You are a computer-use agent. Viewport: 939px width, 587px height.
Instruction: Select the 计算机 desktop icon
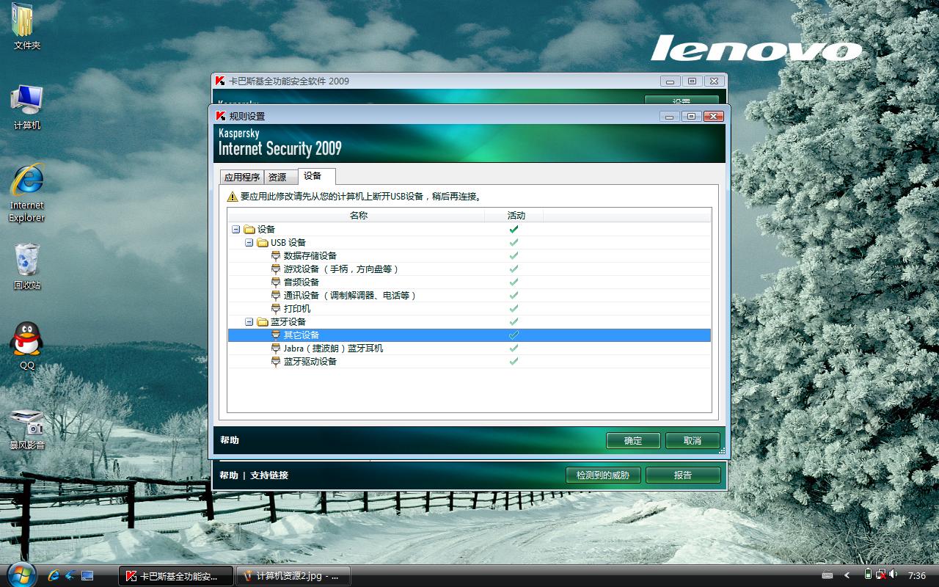27,107
